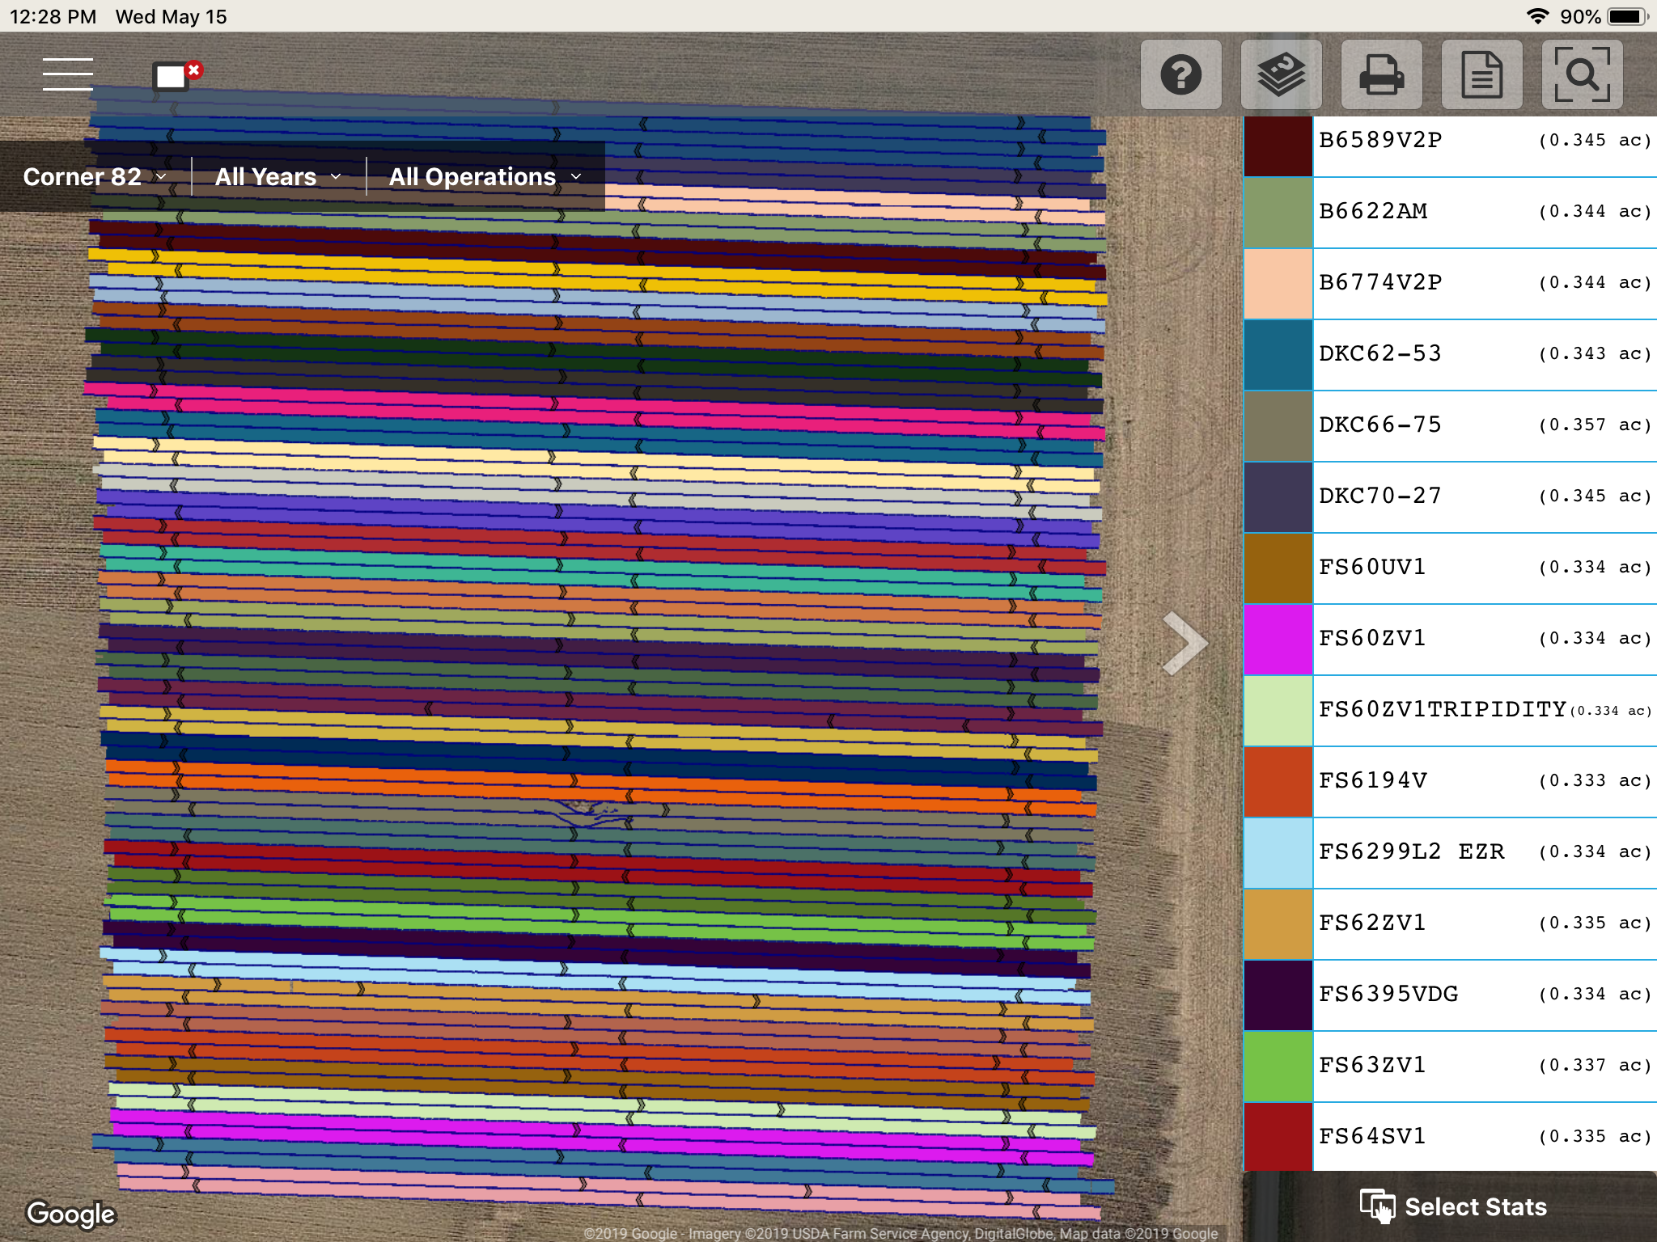The height and width of the screenshot is (1242, 1657).
Task: Select the B6589V2P dark maroon swatch
Action: click(1278, 146)
